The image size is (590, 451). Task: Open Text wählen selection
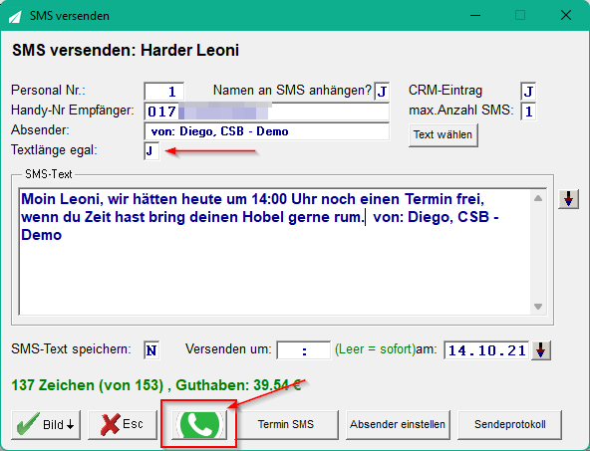[x=443, y=135]
